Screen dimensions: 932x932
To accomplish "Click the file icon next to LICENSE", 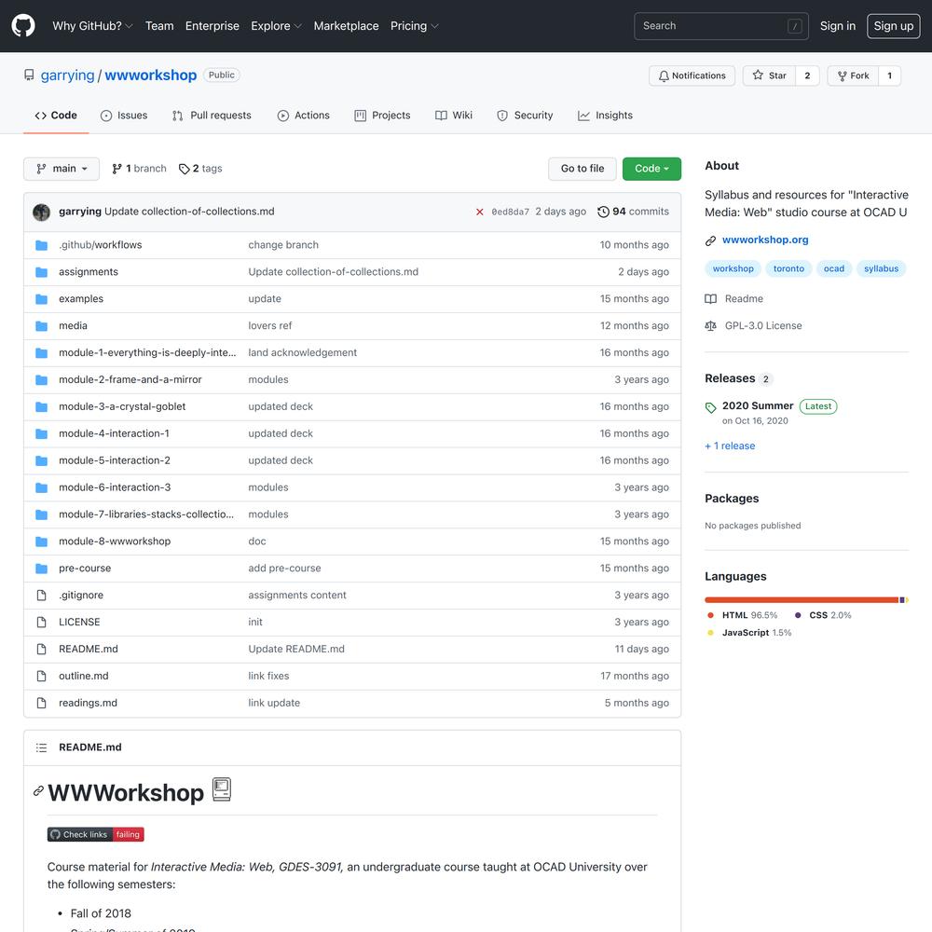I will pyautogui.click(x=41, y=623).
